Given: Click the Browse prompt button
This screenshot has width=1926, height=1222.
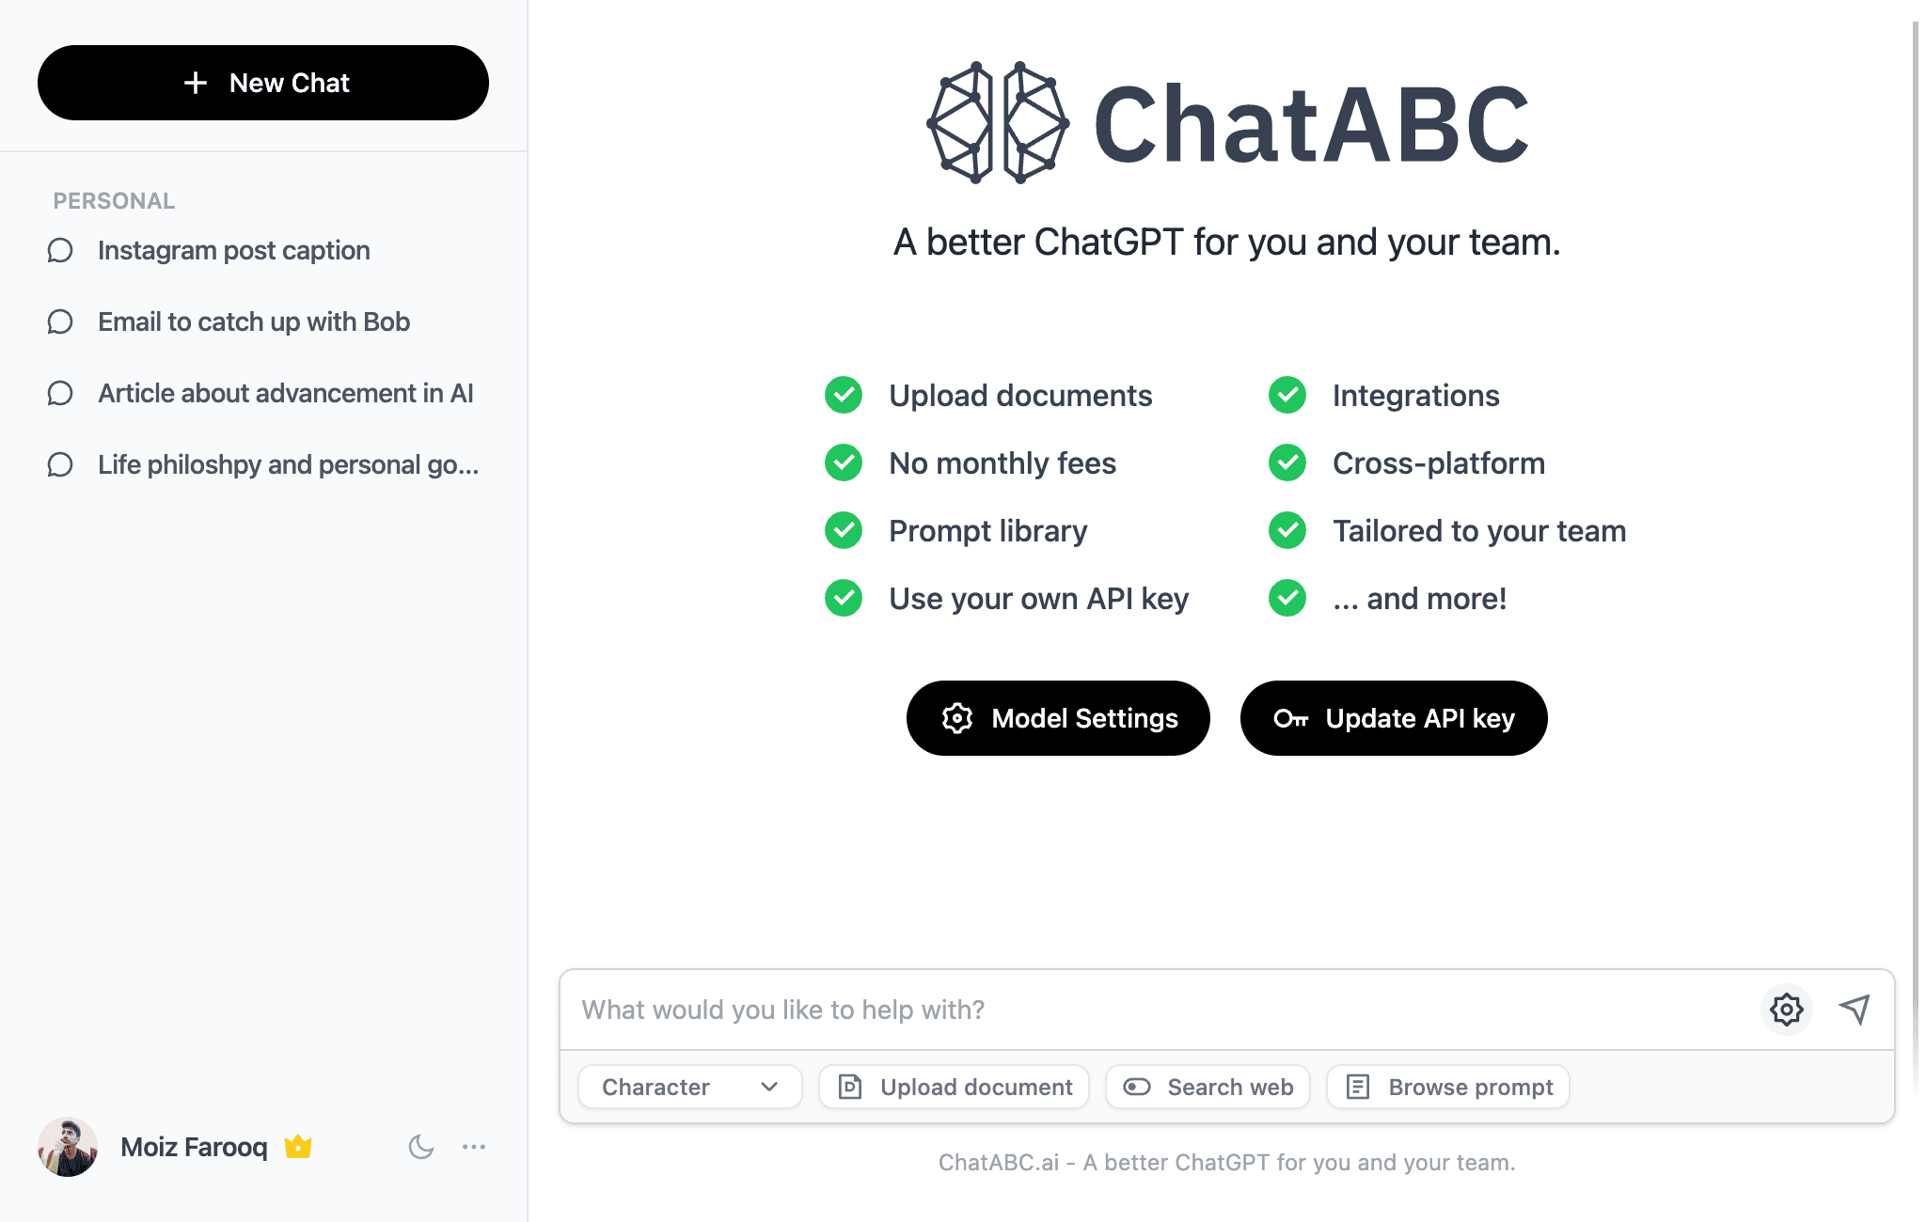Looking at the screenshot, I should click(1448, 1087).
